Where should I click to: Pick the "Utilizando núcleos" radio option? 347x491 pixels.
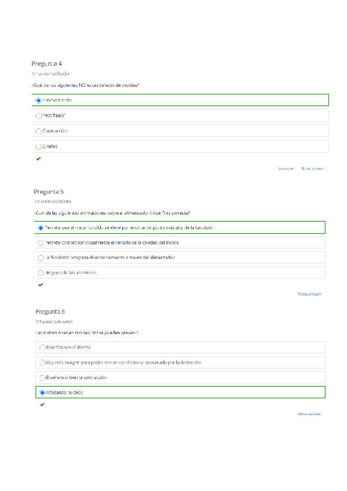click(42, 393)
